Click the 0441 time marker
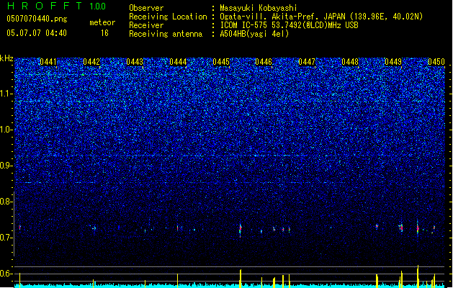This screenshot has height=288, width=453. click(x=48, y=62)
